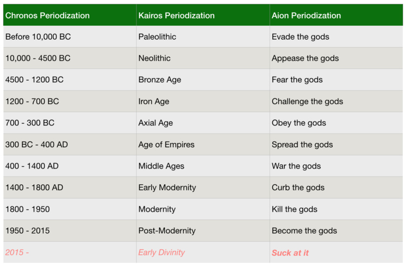Image resolution: width=407 pixels, height=266 pixels.
Task: Click the 'Challenge the gods' cell
Action: [x=307, y=102]
